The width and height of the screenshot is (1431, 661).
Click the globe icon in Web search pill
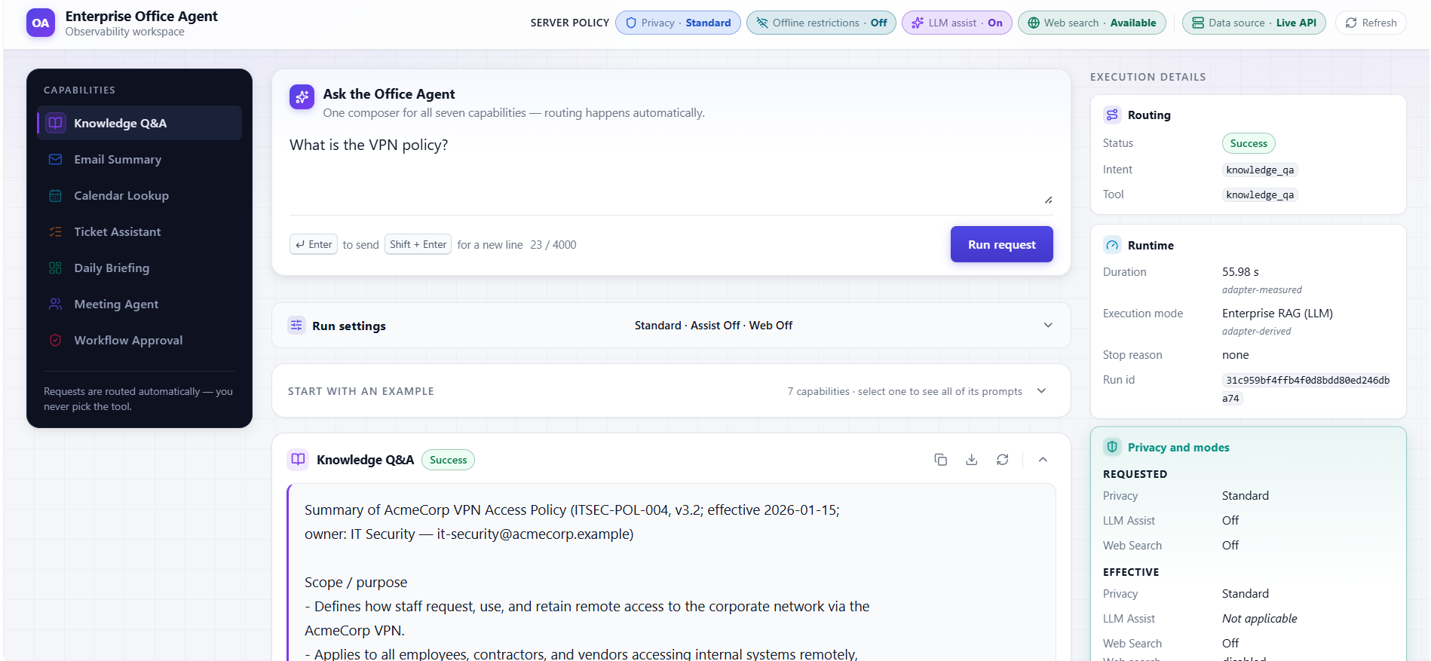(x=1034, y=23)
